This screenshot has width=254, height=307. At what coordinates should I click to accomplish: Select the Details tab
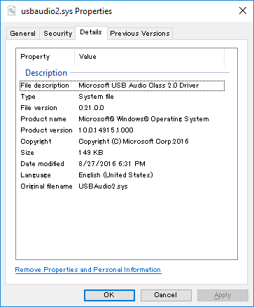[91, 32]
